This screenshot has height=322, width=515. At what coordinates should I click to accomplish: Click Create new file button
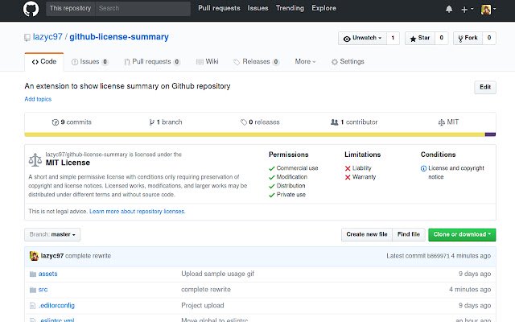pos(367,234)
